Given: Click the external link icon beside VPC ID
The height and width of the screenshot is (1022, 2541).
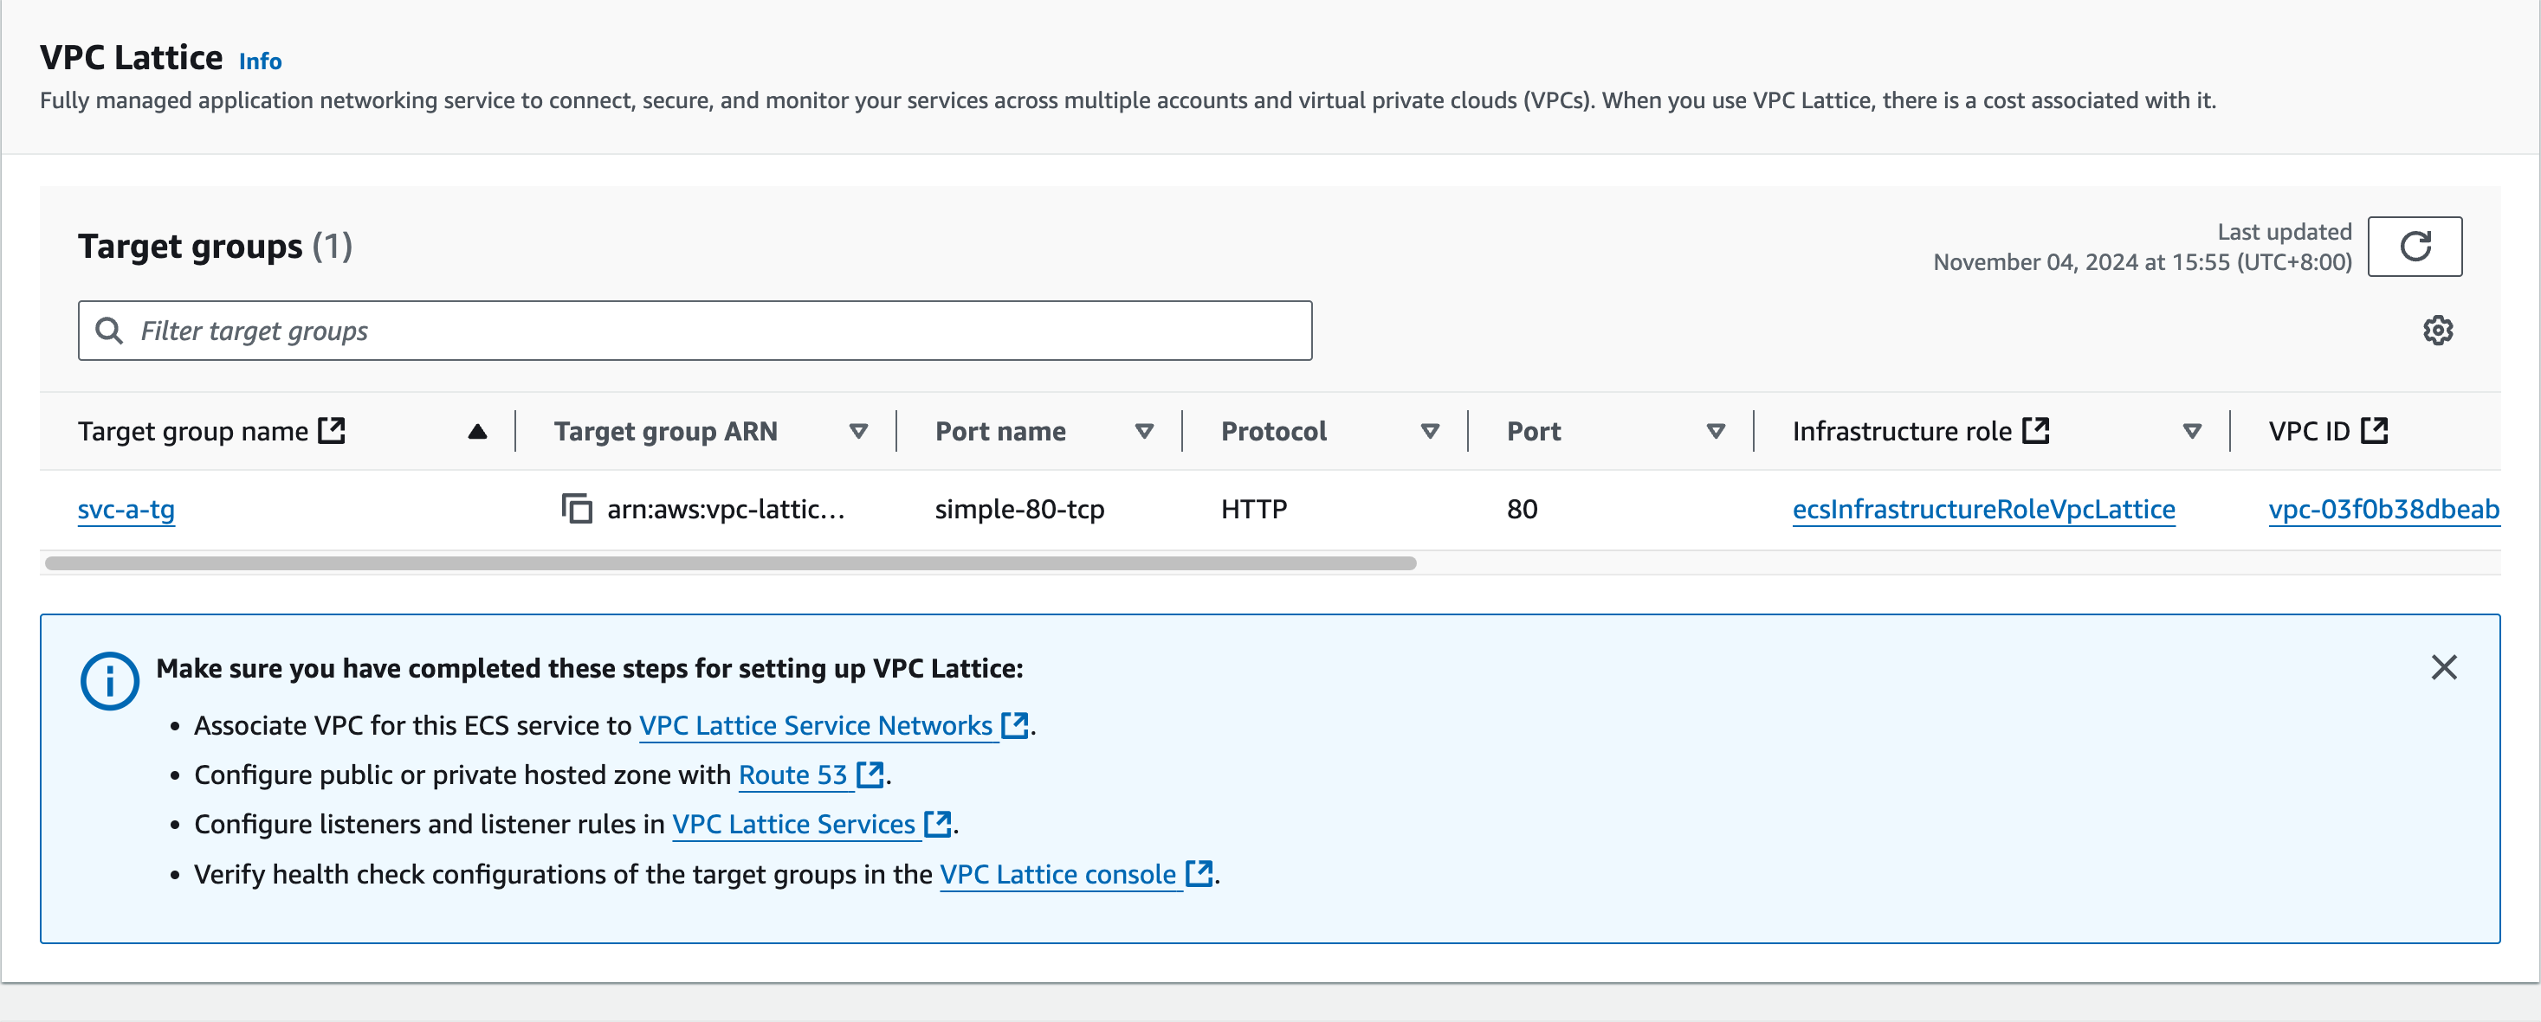Looking at the screenshot, I should point(2375,431).
